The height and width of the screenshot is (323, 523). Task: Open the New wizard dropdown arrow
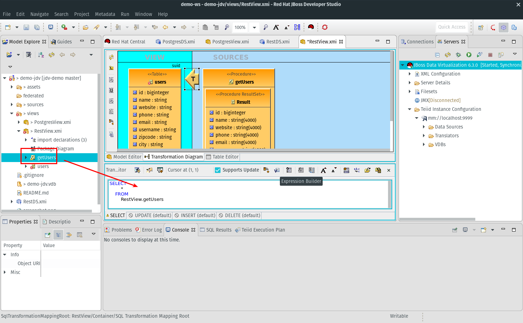click(x=17, y=27)
